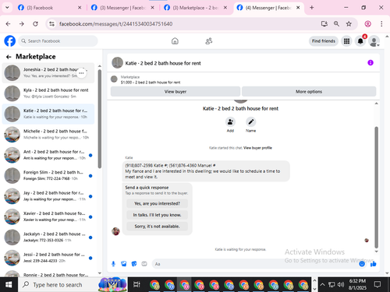Open the Michelle conversation

coord(48,135)
